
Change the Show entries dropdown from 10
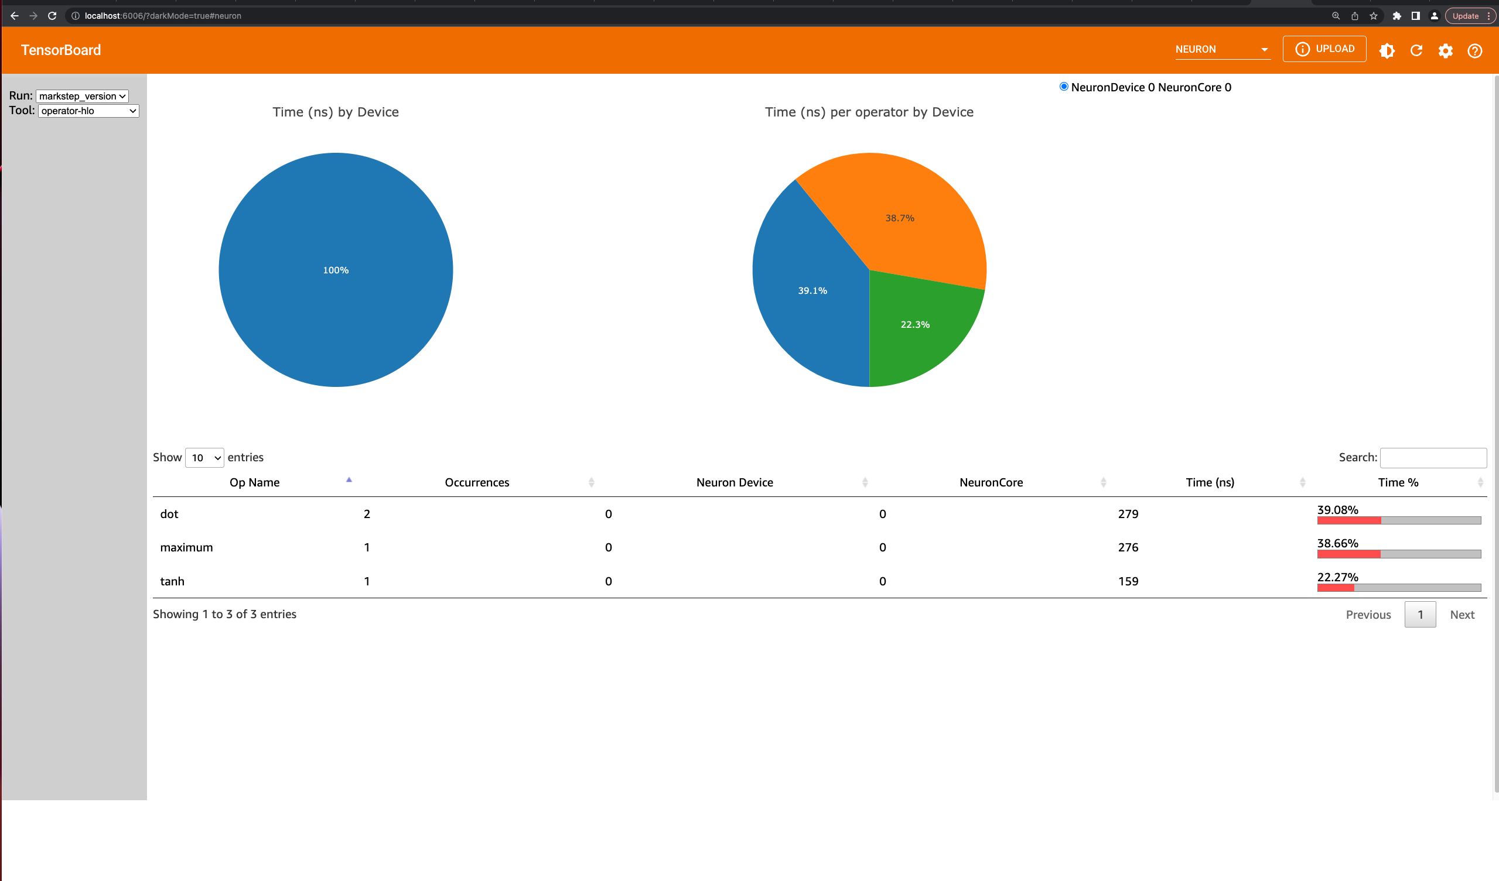tap(204, 458)
